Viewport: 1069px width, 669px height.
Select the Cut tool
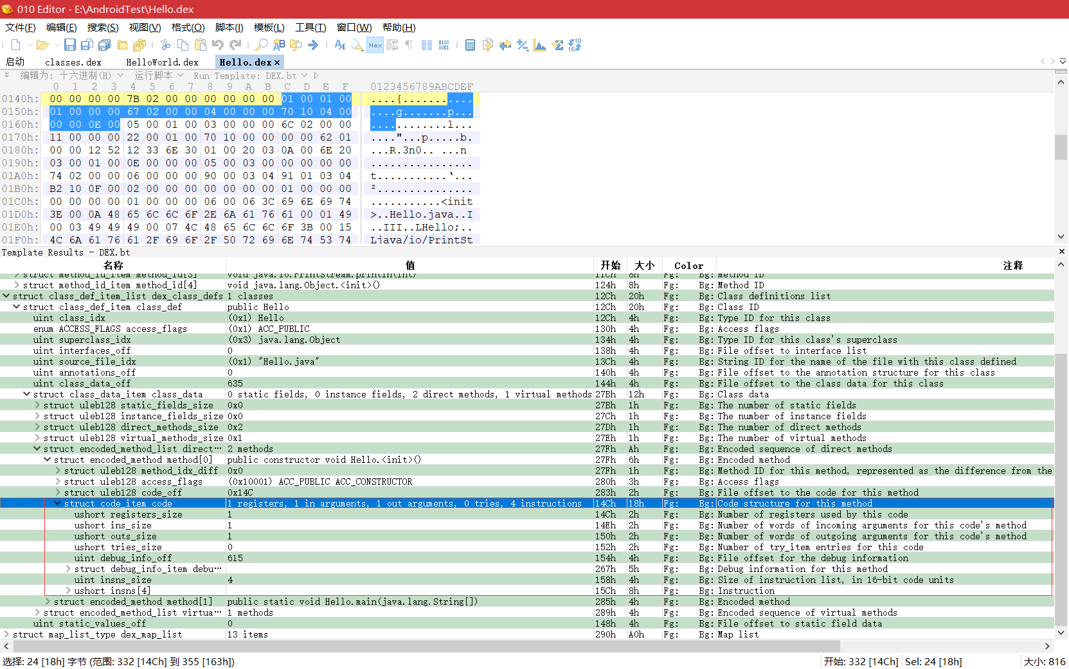click(x=165, y=44)
